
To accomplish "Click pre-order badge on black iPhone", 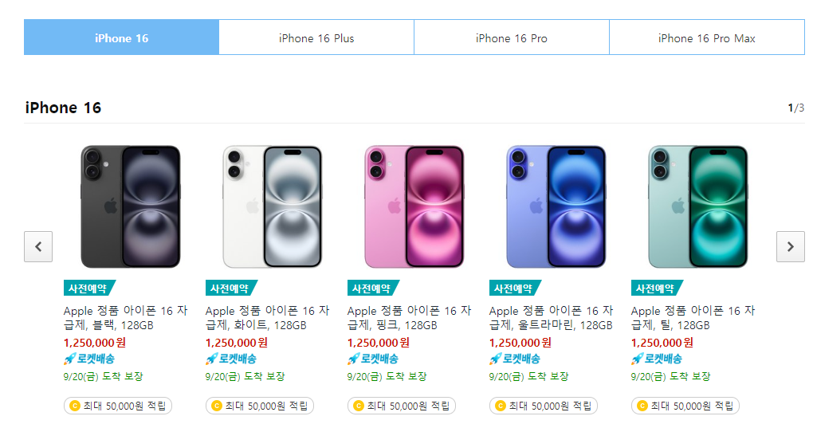I will [88, 289].
